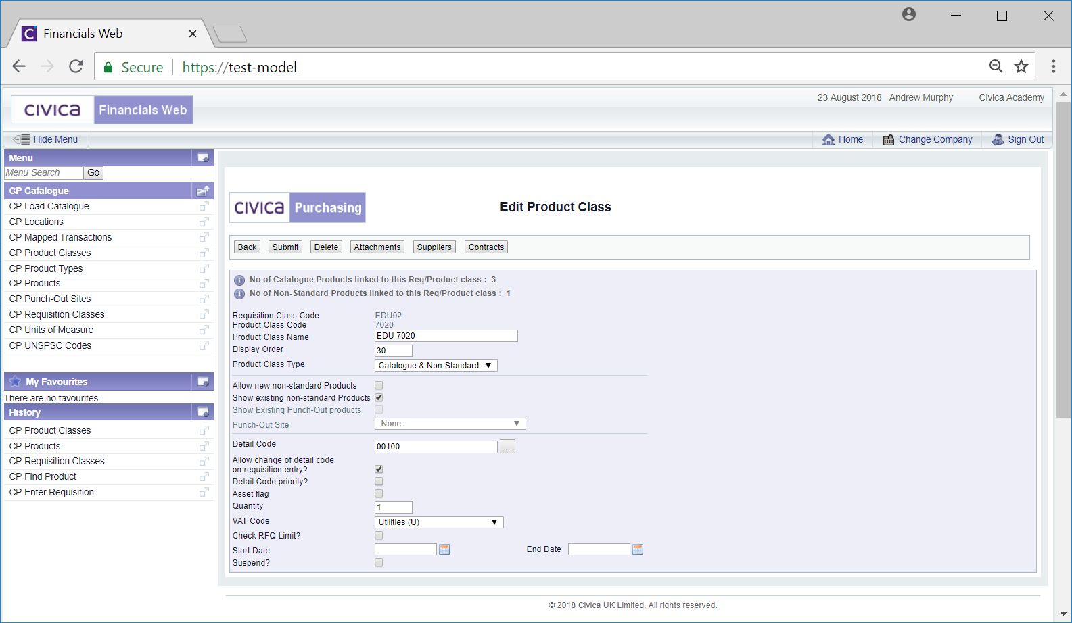Click the Delete button
The height and width of the screenshot is (623, 1072).
pos(326,247)
